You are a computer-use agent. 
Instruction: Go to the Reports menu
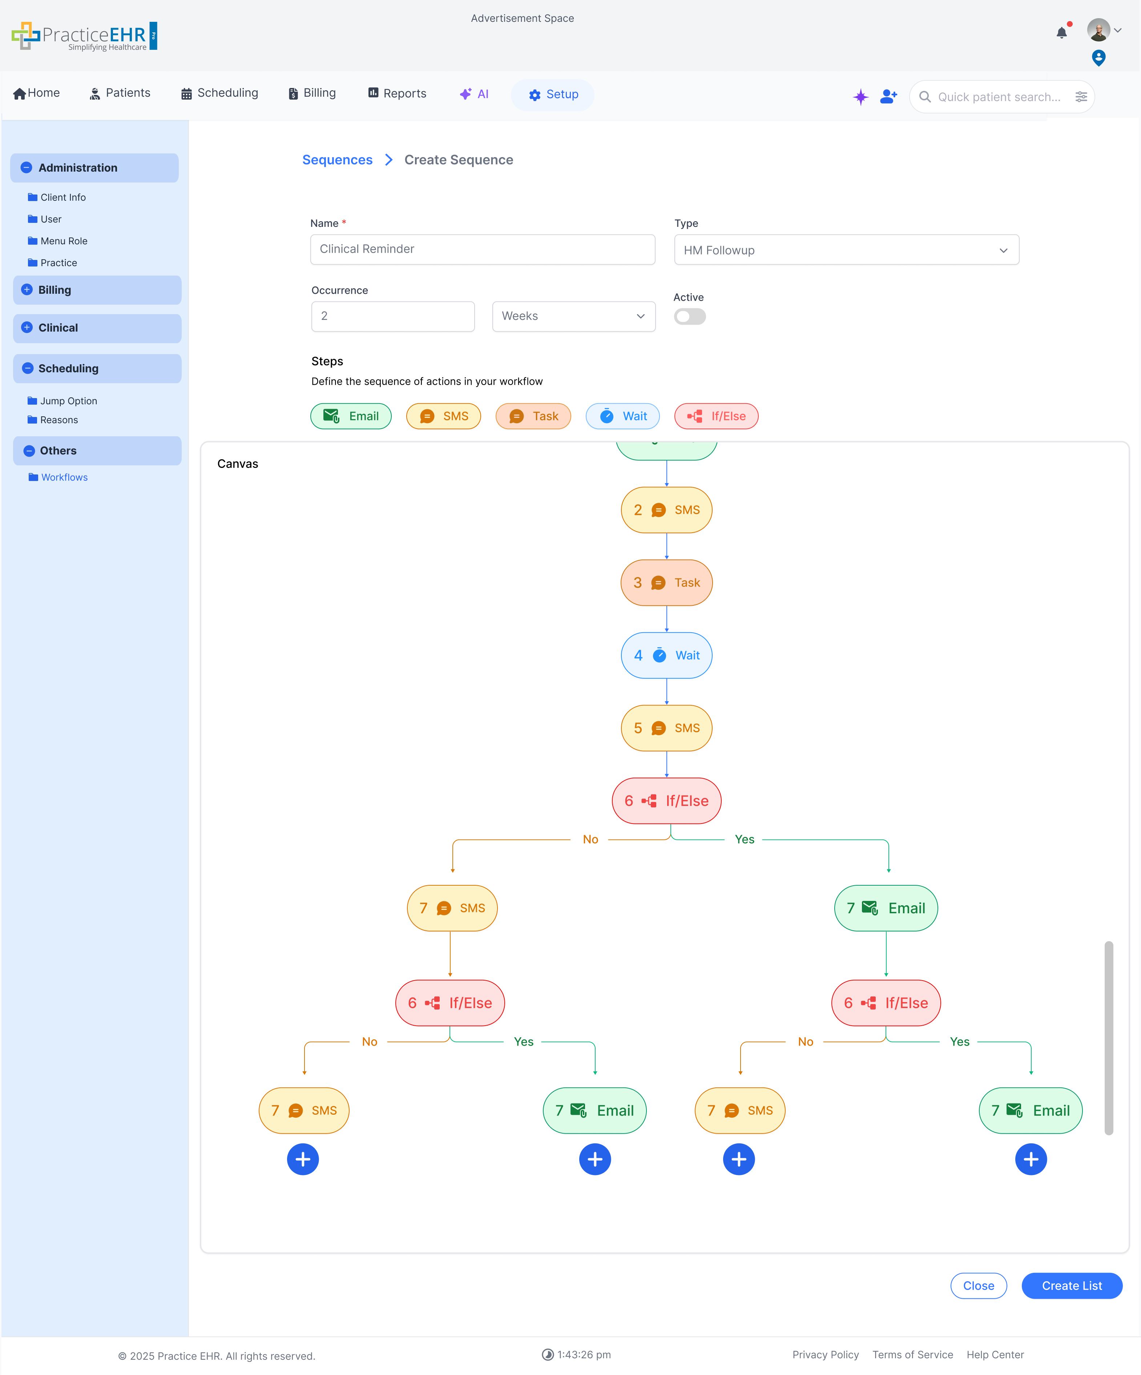click(396, 93)
